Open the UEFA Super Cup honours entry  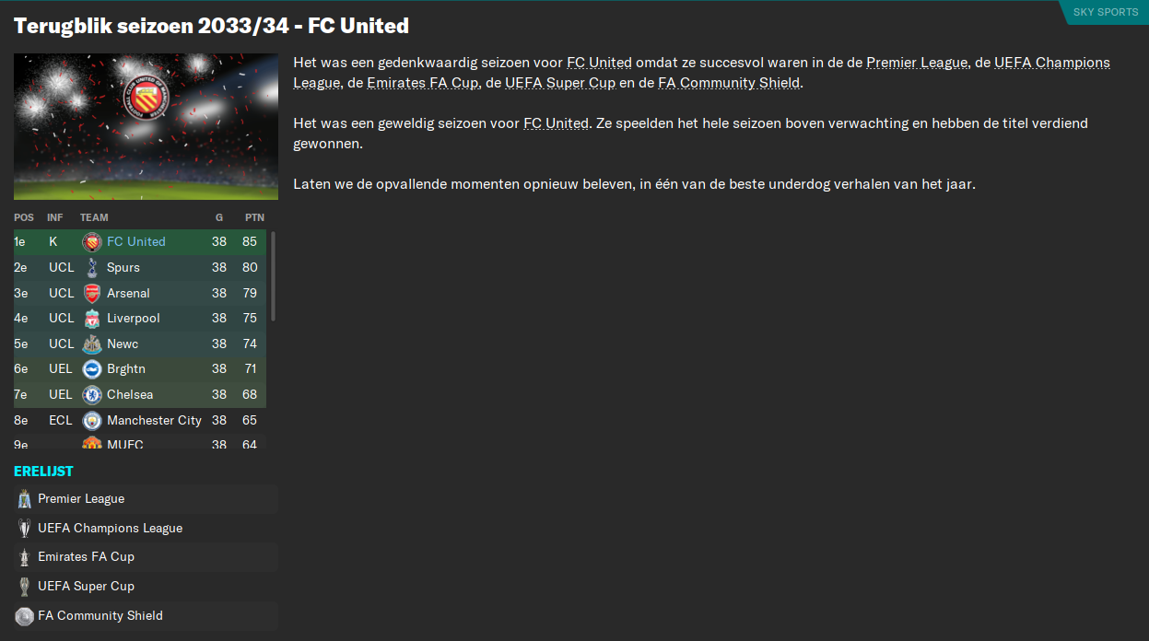(146, 587)
